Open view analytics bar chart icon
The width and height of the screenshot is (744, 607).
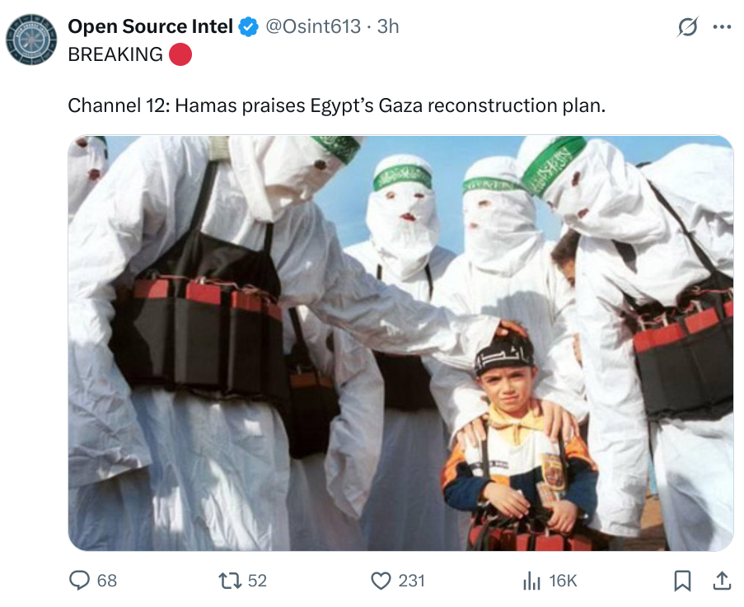click(x=532, y=581)
